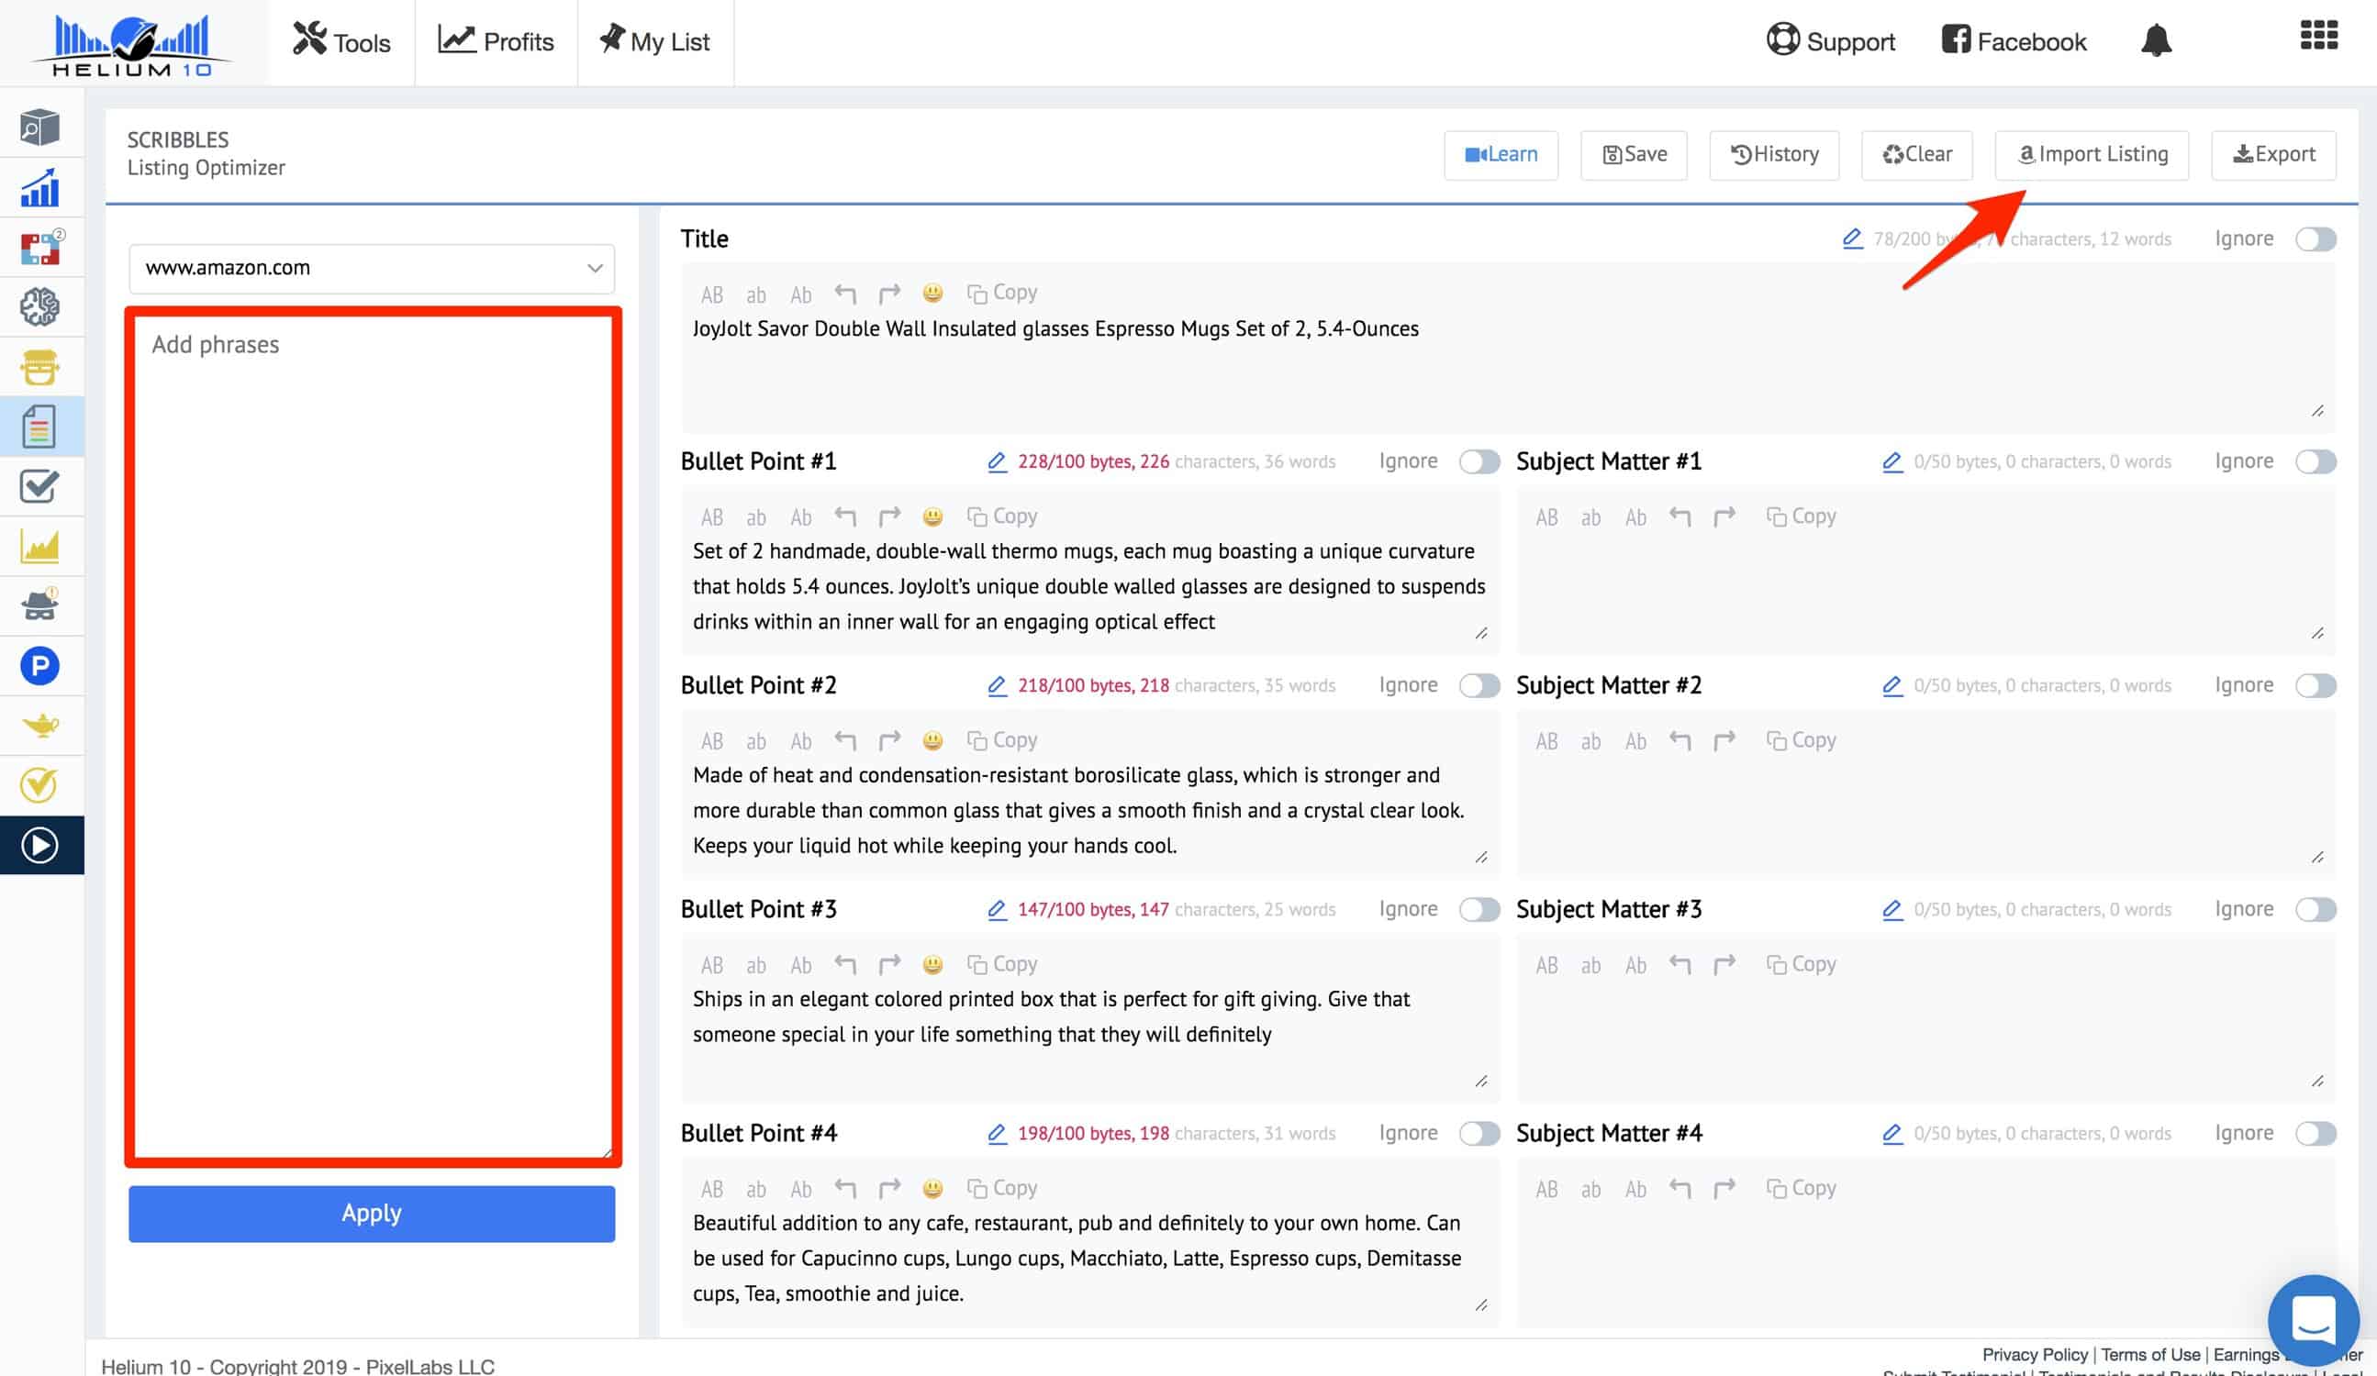
Task: Open Support link in header
Action: tap(1830, 41)
